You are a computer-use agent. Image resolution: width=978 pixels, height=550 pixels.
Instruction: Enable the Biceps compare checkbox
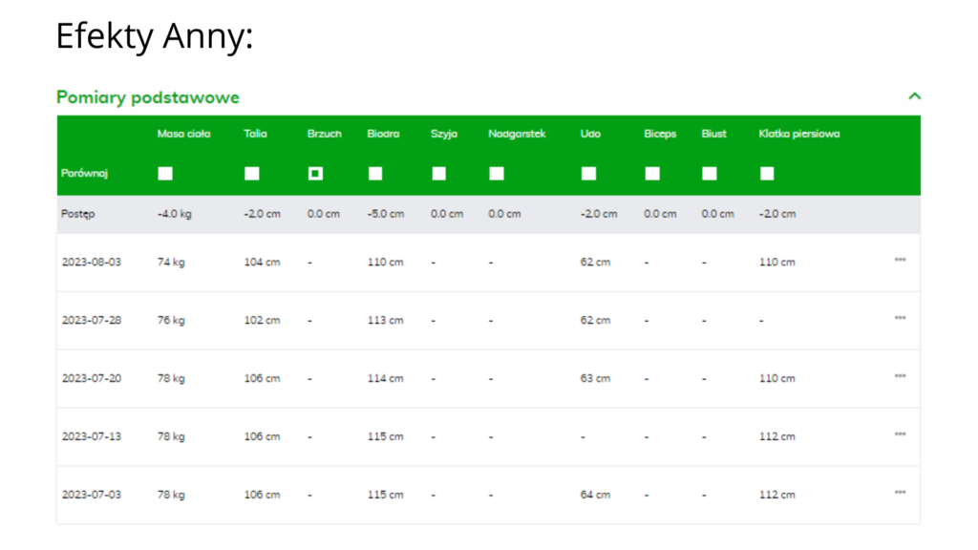click(652, 174)
